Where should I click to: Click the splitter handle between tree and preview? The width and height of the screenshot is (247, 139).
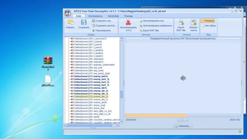pos(124,83)
